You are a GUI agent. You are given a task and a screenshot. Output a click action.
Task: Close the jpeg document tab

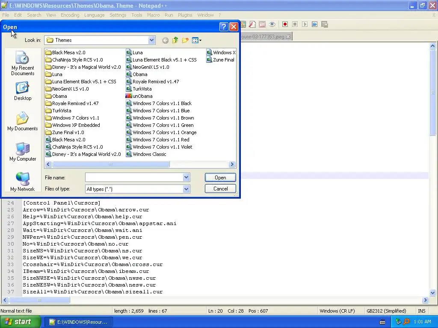coord(288,37)
